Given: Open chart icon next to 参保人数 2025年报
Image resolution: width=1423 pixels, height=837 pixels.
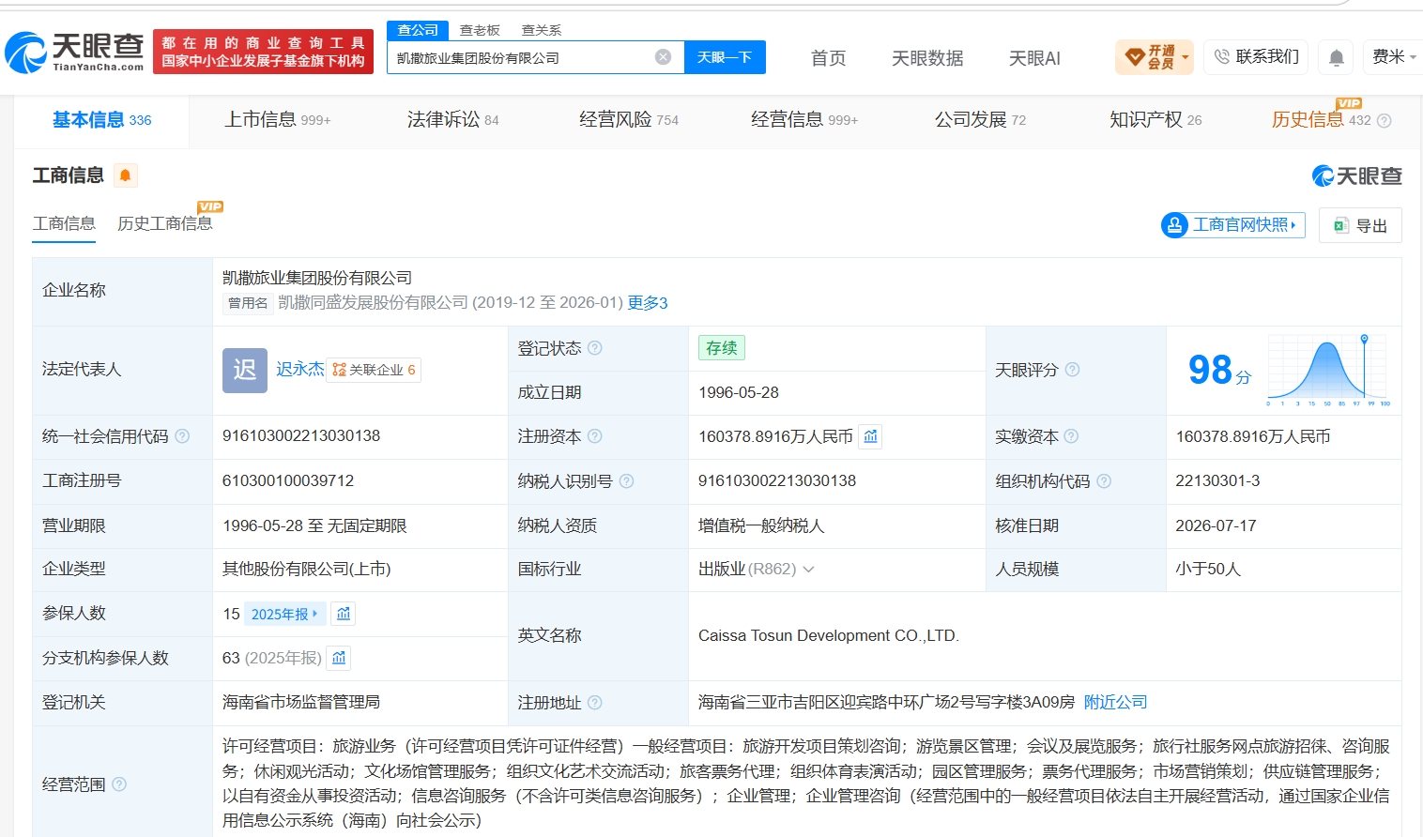Looking at the screenshot, I should 344,614.
